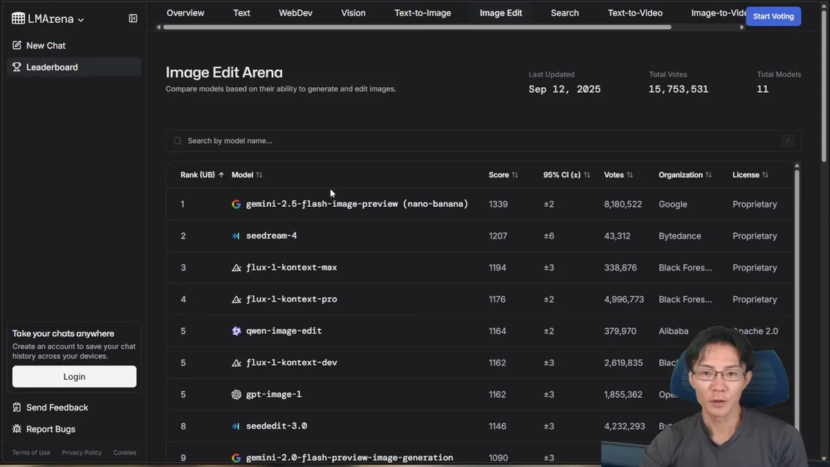Sort by 95% CI column arrows
Viewport: 830px width, 467px height.
click(x=587, y=175)
